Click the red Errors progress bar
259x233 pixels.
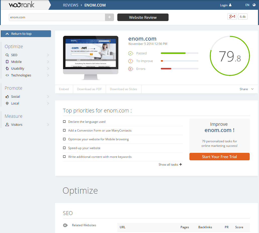[x=180, y=69]
